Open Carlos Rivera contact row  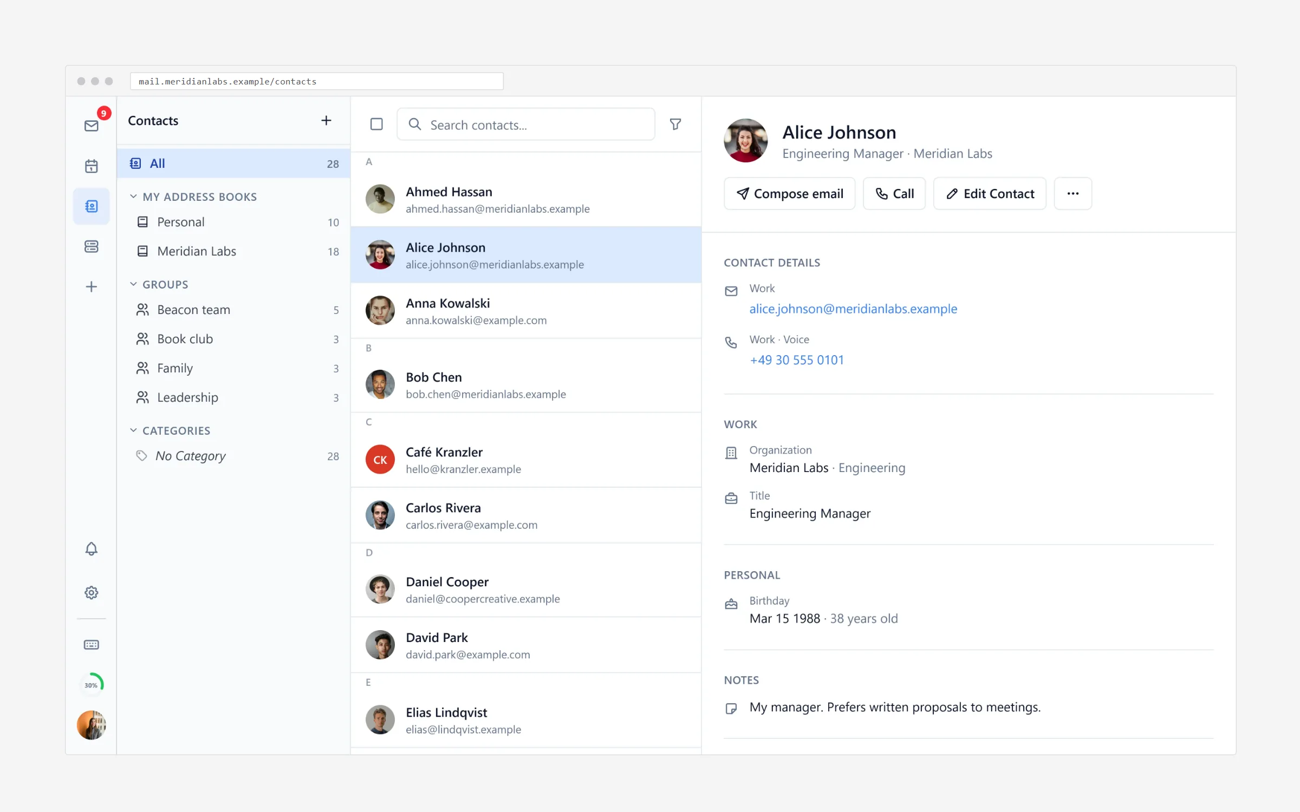526,515
